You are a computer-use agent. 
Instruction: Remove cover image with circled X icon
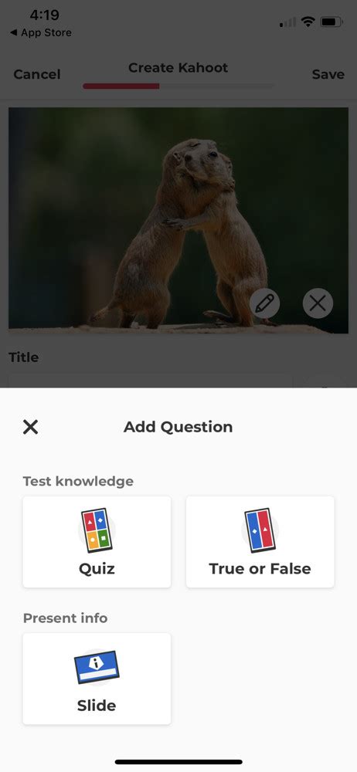(318, 303)
